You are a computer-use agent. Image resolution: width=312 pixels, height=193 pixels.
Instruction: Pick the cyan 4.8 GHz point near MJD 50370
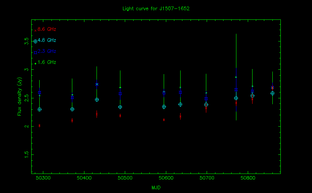(72, 109)
